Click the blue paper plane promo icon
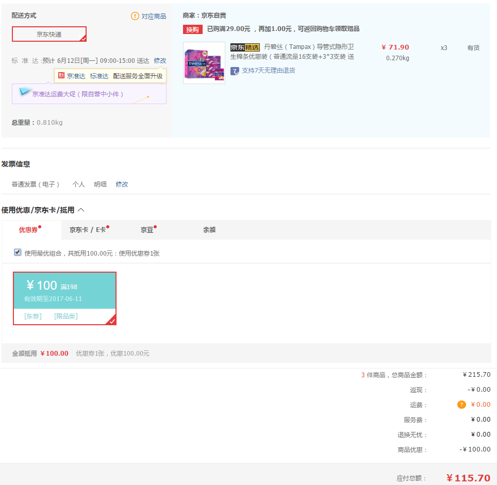Viewport: 497px width, 485px height. tap(25, 91)
